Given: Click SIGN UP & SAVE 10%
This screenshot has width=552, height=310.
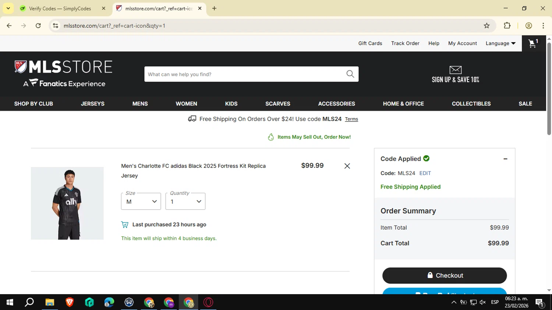Looking at the screenshot, I should (x=455, y=80).
